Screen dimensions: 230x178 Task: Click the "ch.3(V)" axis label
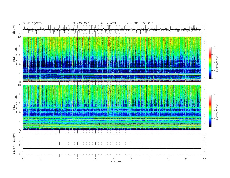point(14,138)
